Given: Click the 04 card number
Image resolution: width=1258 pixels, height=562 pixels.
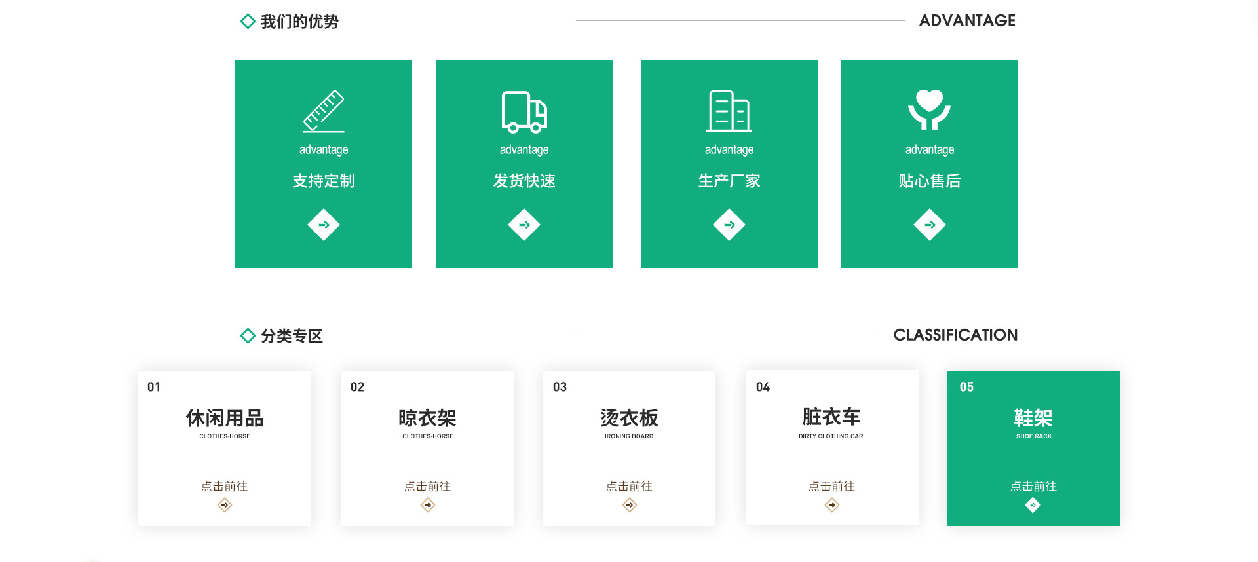Looking at the screenshot, I should point(763,387).
